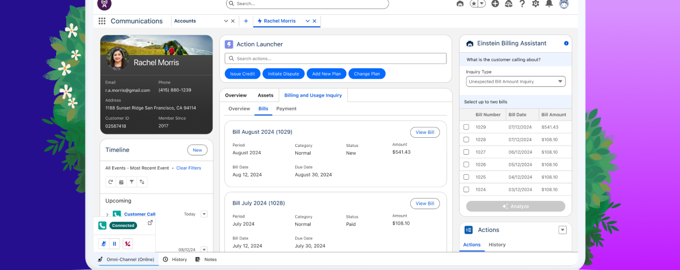Open the notifications bell

pos(549,3)
